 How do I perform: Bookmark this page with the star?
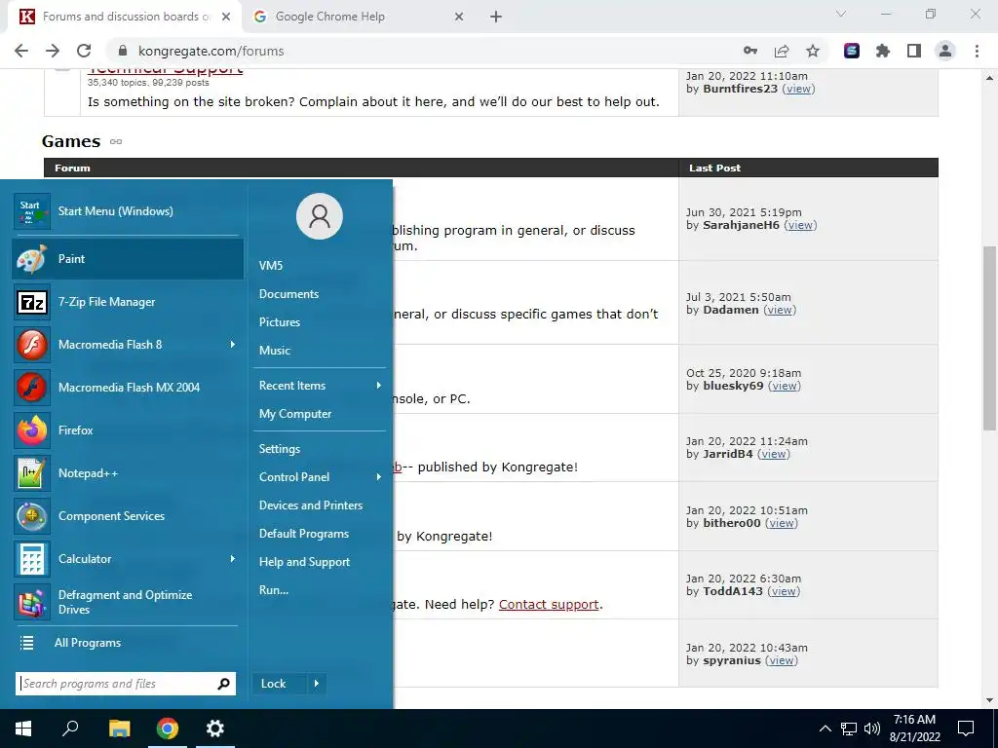tap(813, 51)
